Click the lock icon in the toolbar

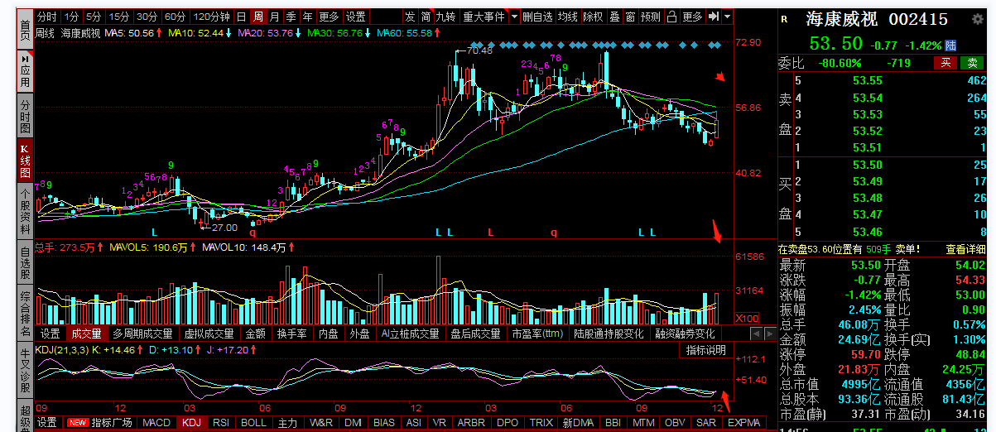point(672,17)
